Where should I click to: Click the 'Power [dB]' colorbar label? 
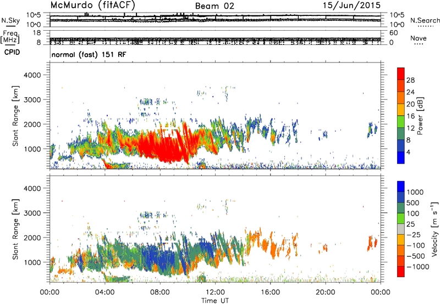point(420,116)
